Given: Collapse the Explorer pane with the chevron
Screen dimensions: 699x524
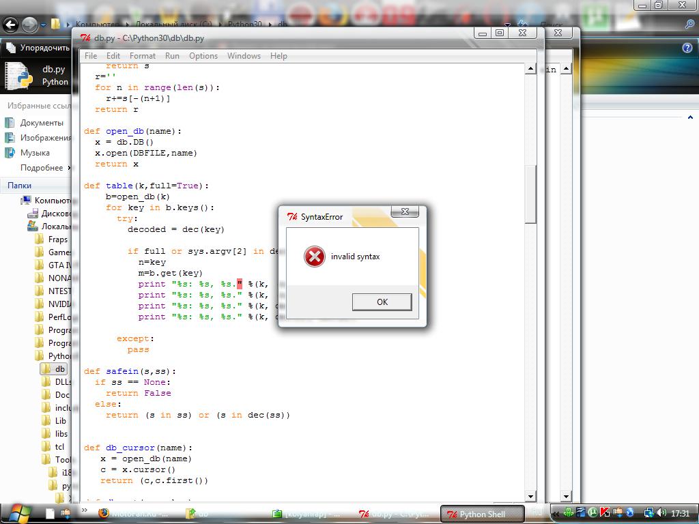Looking at the screenshot, I should [x=690, y=117].
